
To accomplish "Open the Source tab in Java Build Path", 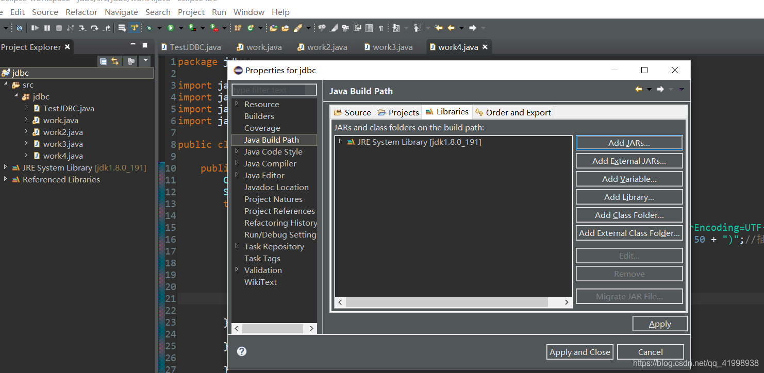I will point(352,112).
